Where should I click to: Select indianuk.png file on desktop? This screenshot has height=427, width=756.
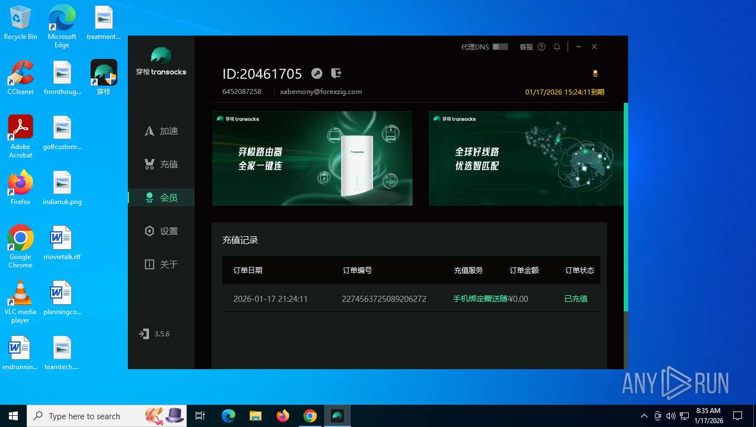62,188
